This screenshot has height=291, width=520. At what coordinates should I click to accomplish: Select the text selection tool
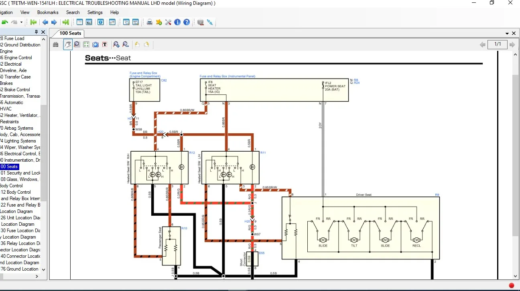105,44
